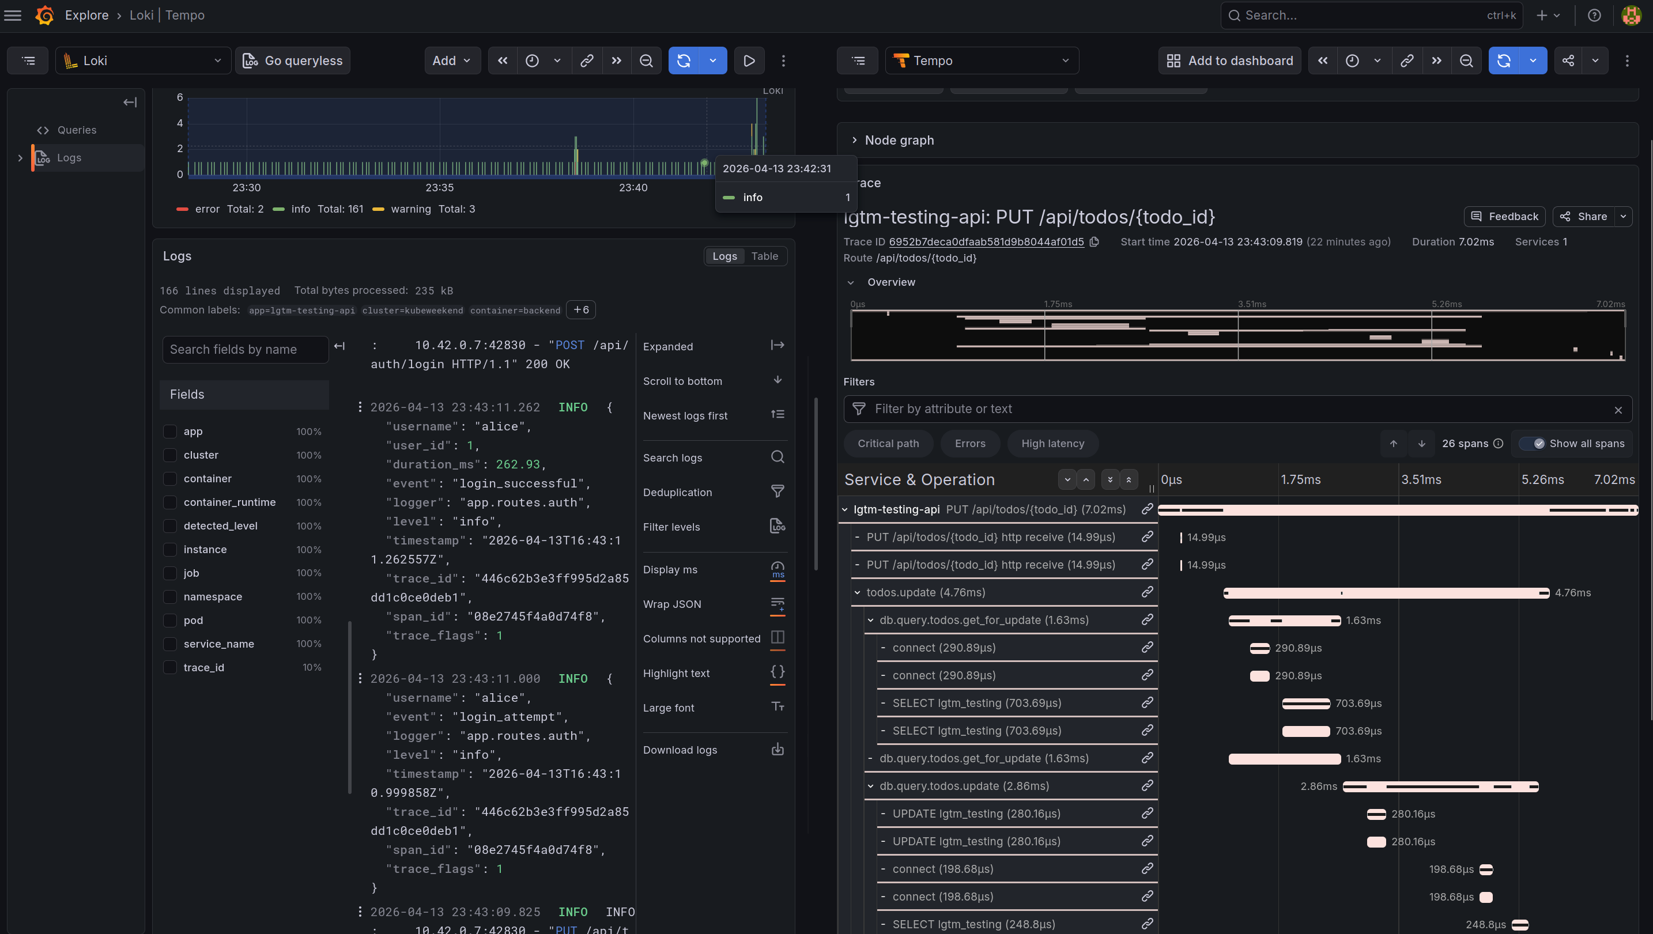Screen dimensions: 1653x934
Task: Select Queries in the content outline
Action: [x=76, y=130]
